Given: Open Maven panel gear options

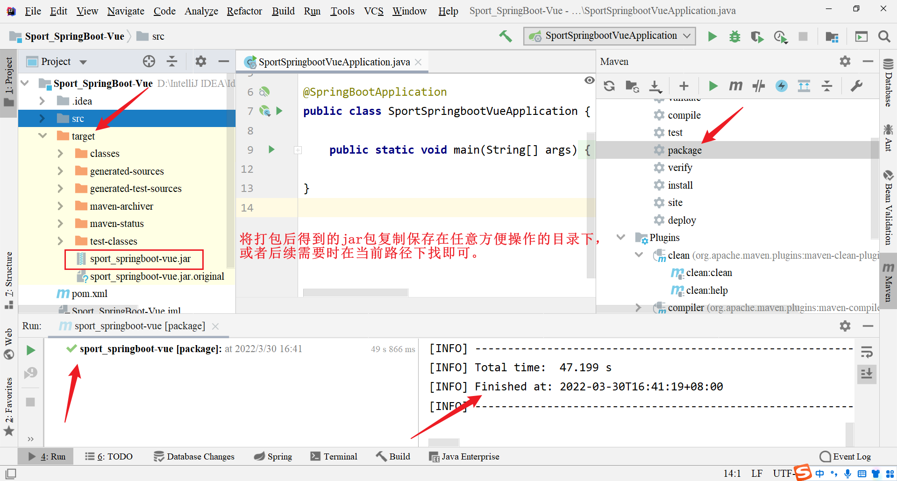Looking at the screenshot, I should tap(845, 61).
